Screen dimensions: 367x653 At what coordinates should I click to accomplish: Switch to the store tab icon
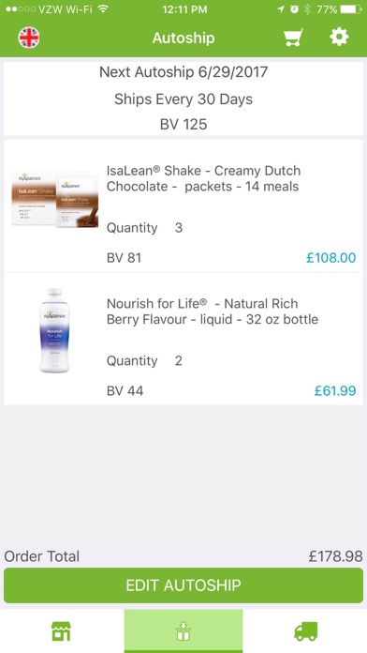61,630
